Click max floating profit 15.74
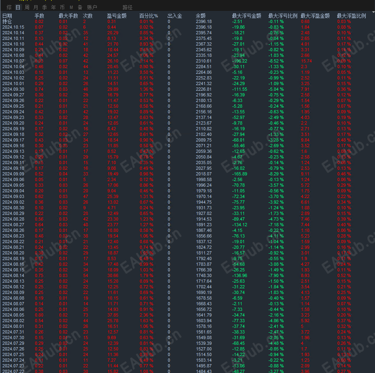Screen dimensions: 375x373 pos(306,61)
